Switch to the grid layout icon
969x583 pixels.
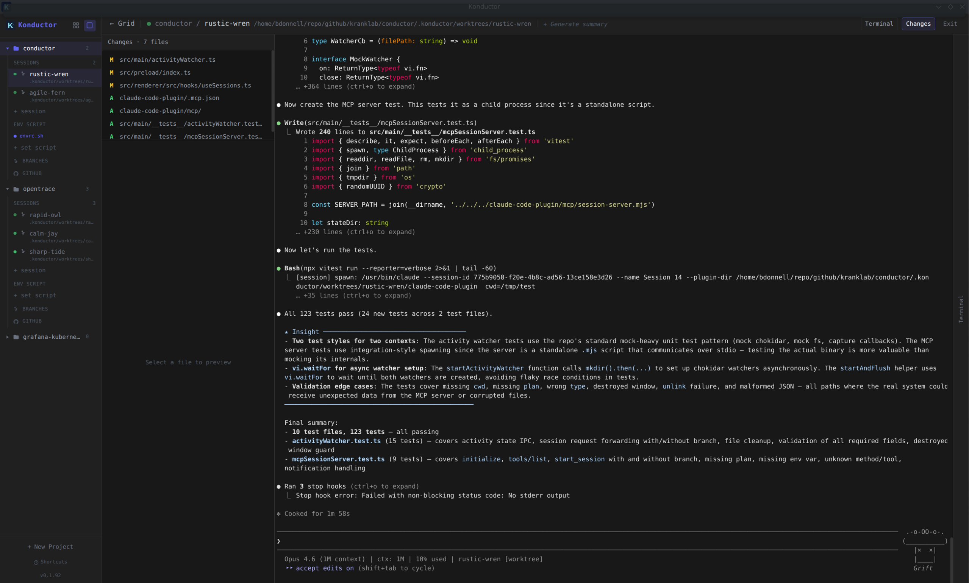pyautogui.click(x=76, y=25)
